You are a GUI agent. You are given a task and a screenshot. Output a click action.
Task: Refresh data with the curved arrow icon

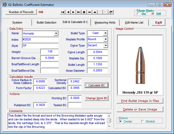coord(111,12)
